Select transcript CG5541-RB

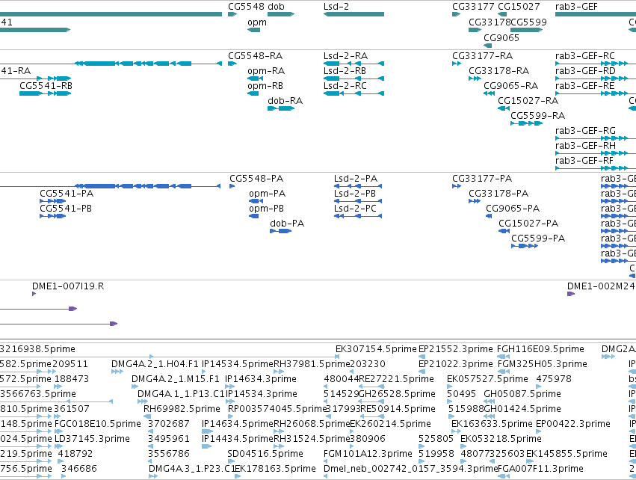46,86
